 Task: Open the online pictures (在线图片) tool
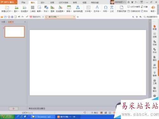click(24, 8)
